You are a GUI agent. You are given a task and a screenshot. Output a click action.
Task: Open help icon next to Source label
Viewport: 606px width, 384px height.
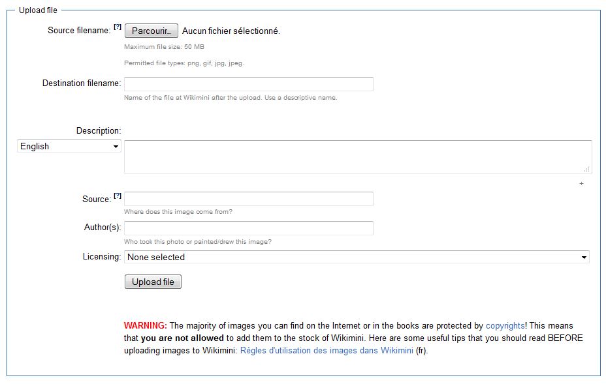tap(118, 196)
